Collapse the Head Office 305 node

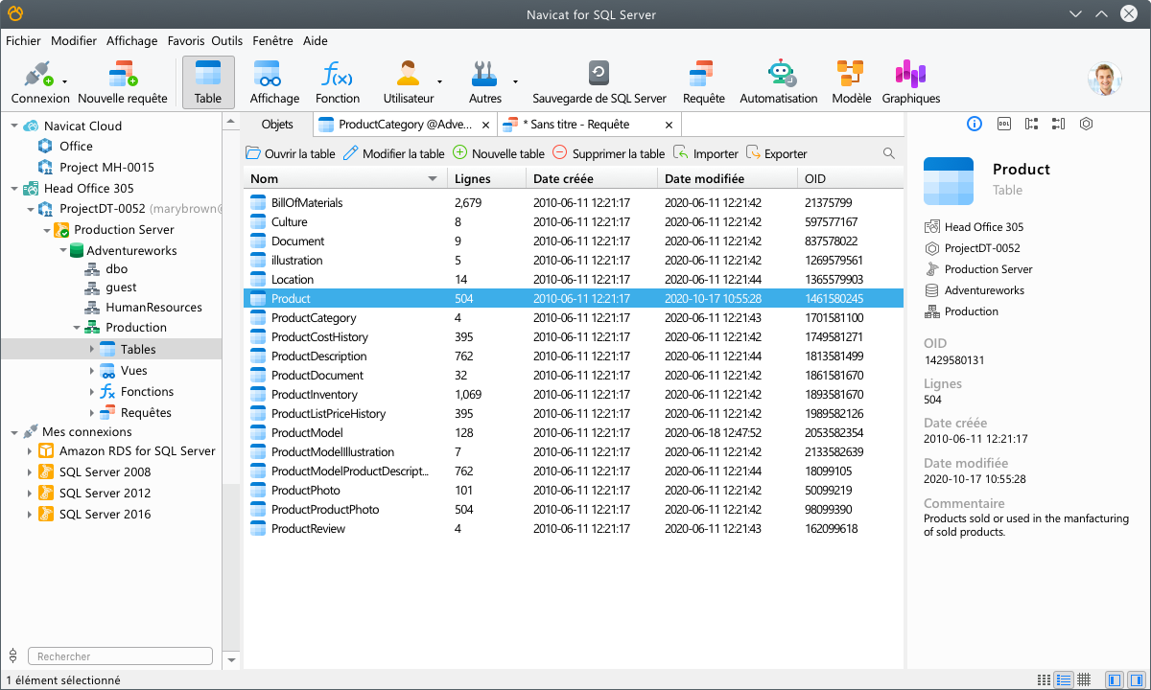pyautogui.click(x=13, y=188)
